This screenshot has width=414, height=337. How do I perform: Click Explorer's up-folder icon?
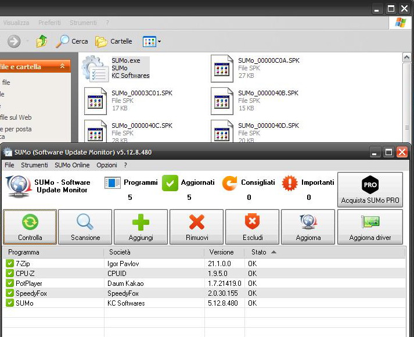pos(41,41)
